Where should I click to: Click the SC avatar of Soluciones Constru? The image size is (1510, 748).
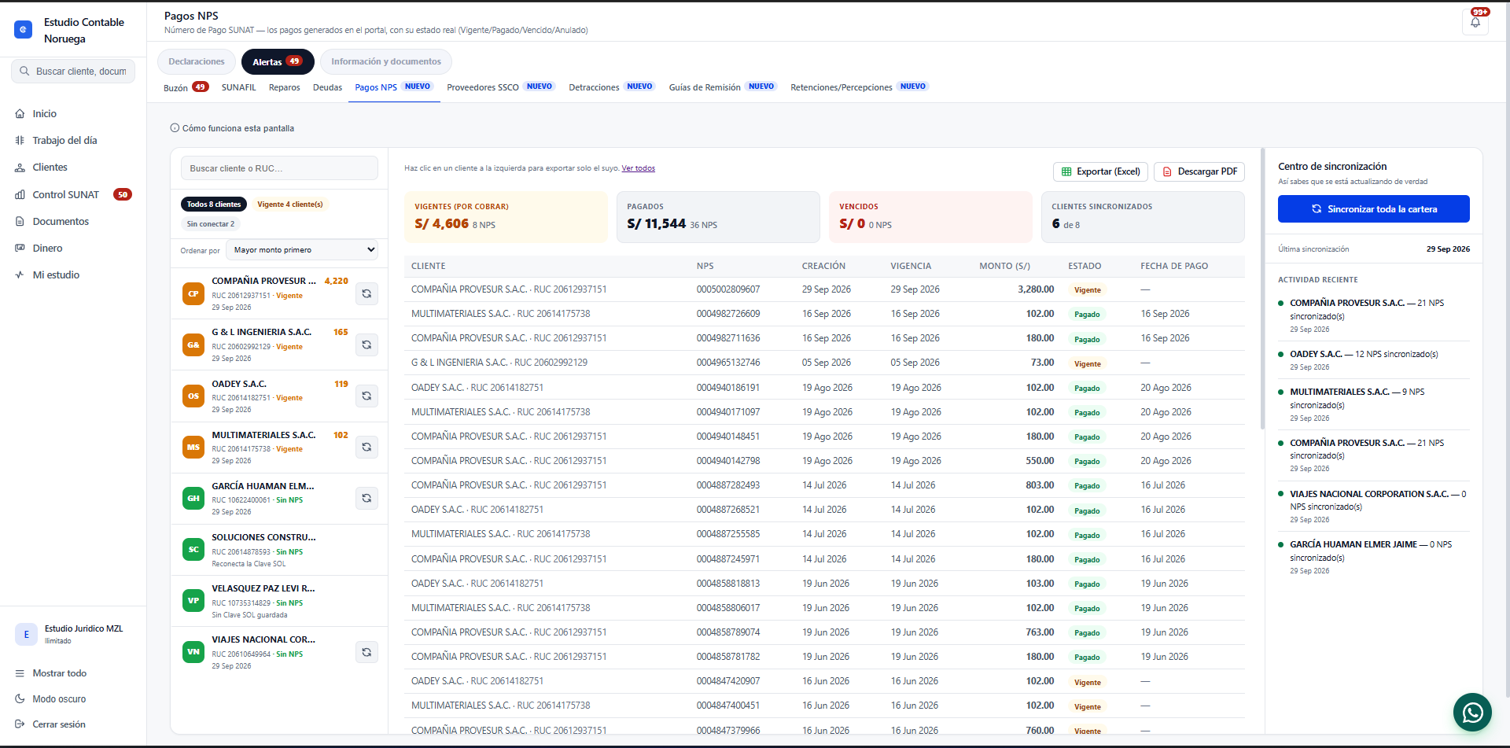point(193,550)
